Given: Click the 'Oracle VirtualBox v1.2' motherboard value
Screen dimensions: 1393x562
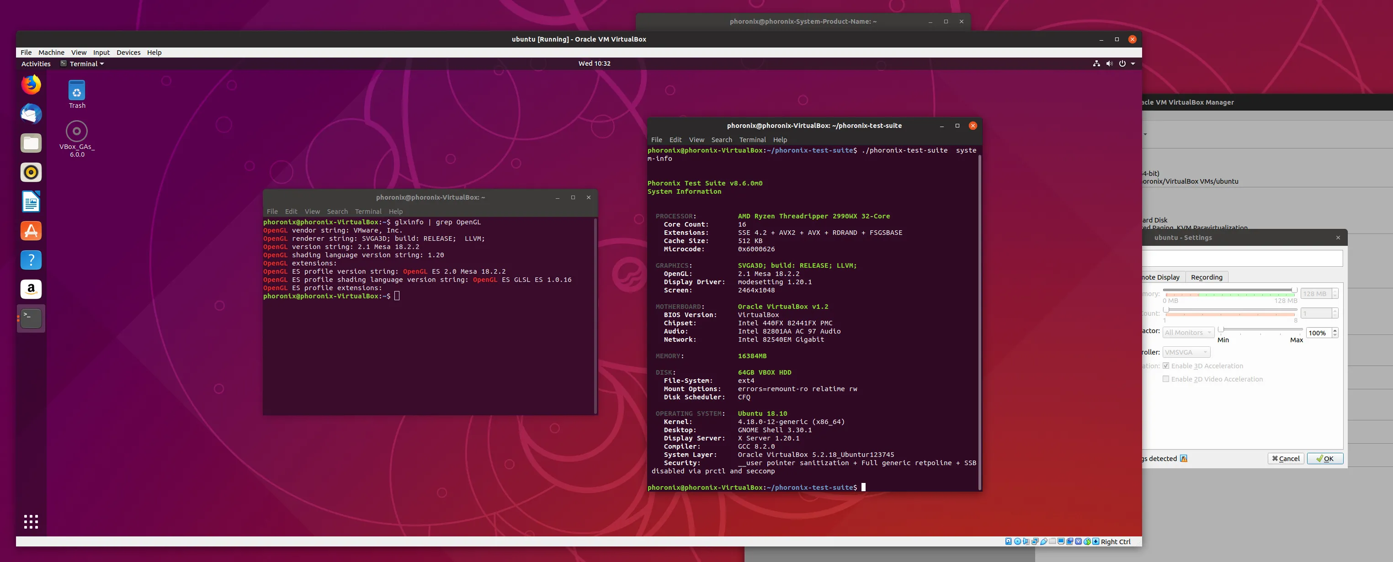Looking at the screenshot, I should [x=782, y=307].
